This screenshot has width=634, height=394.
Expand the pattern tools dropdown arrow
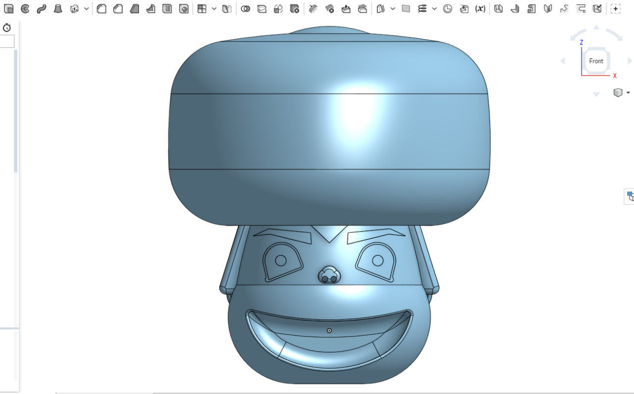coord(214,8)
